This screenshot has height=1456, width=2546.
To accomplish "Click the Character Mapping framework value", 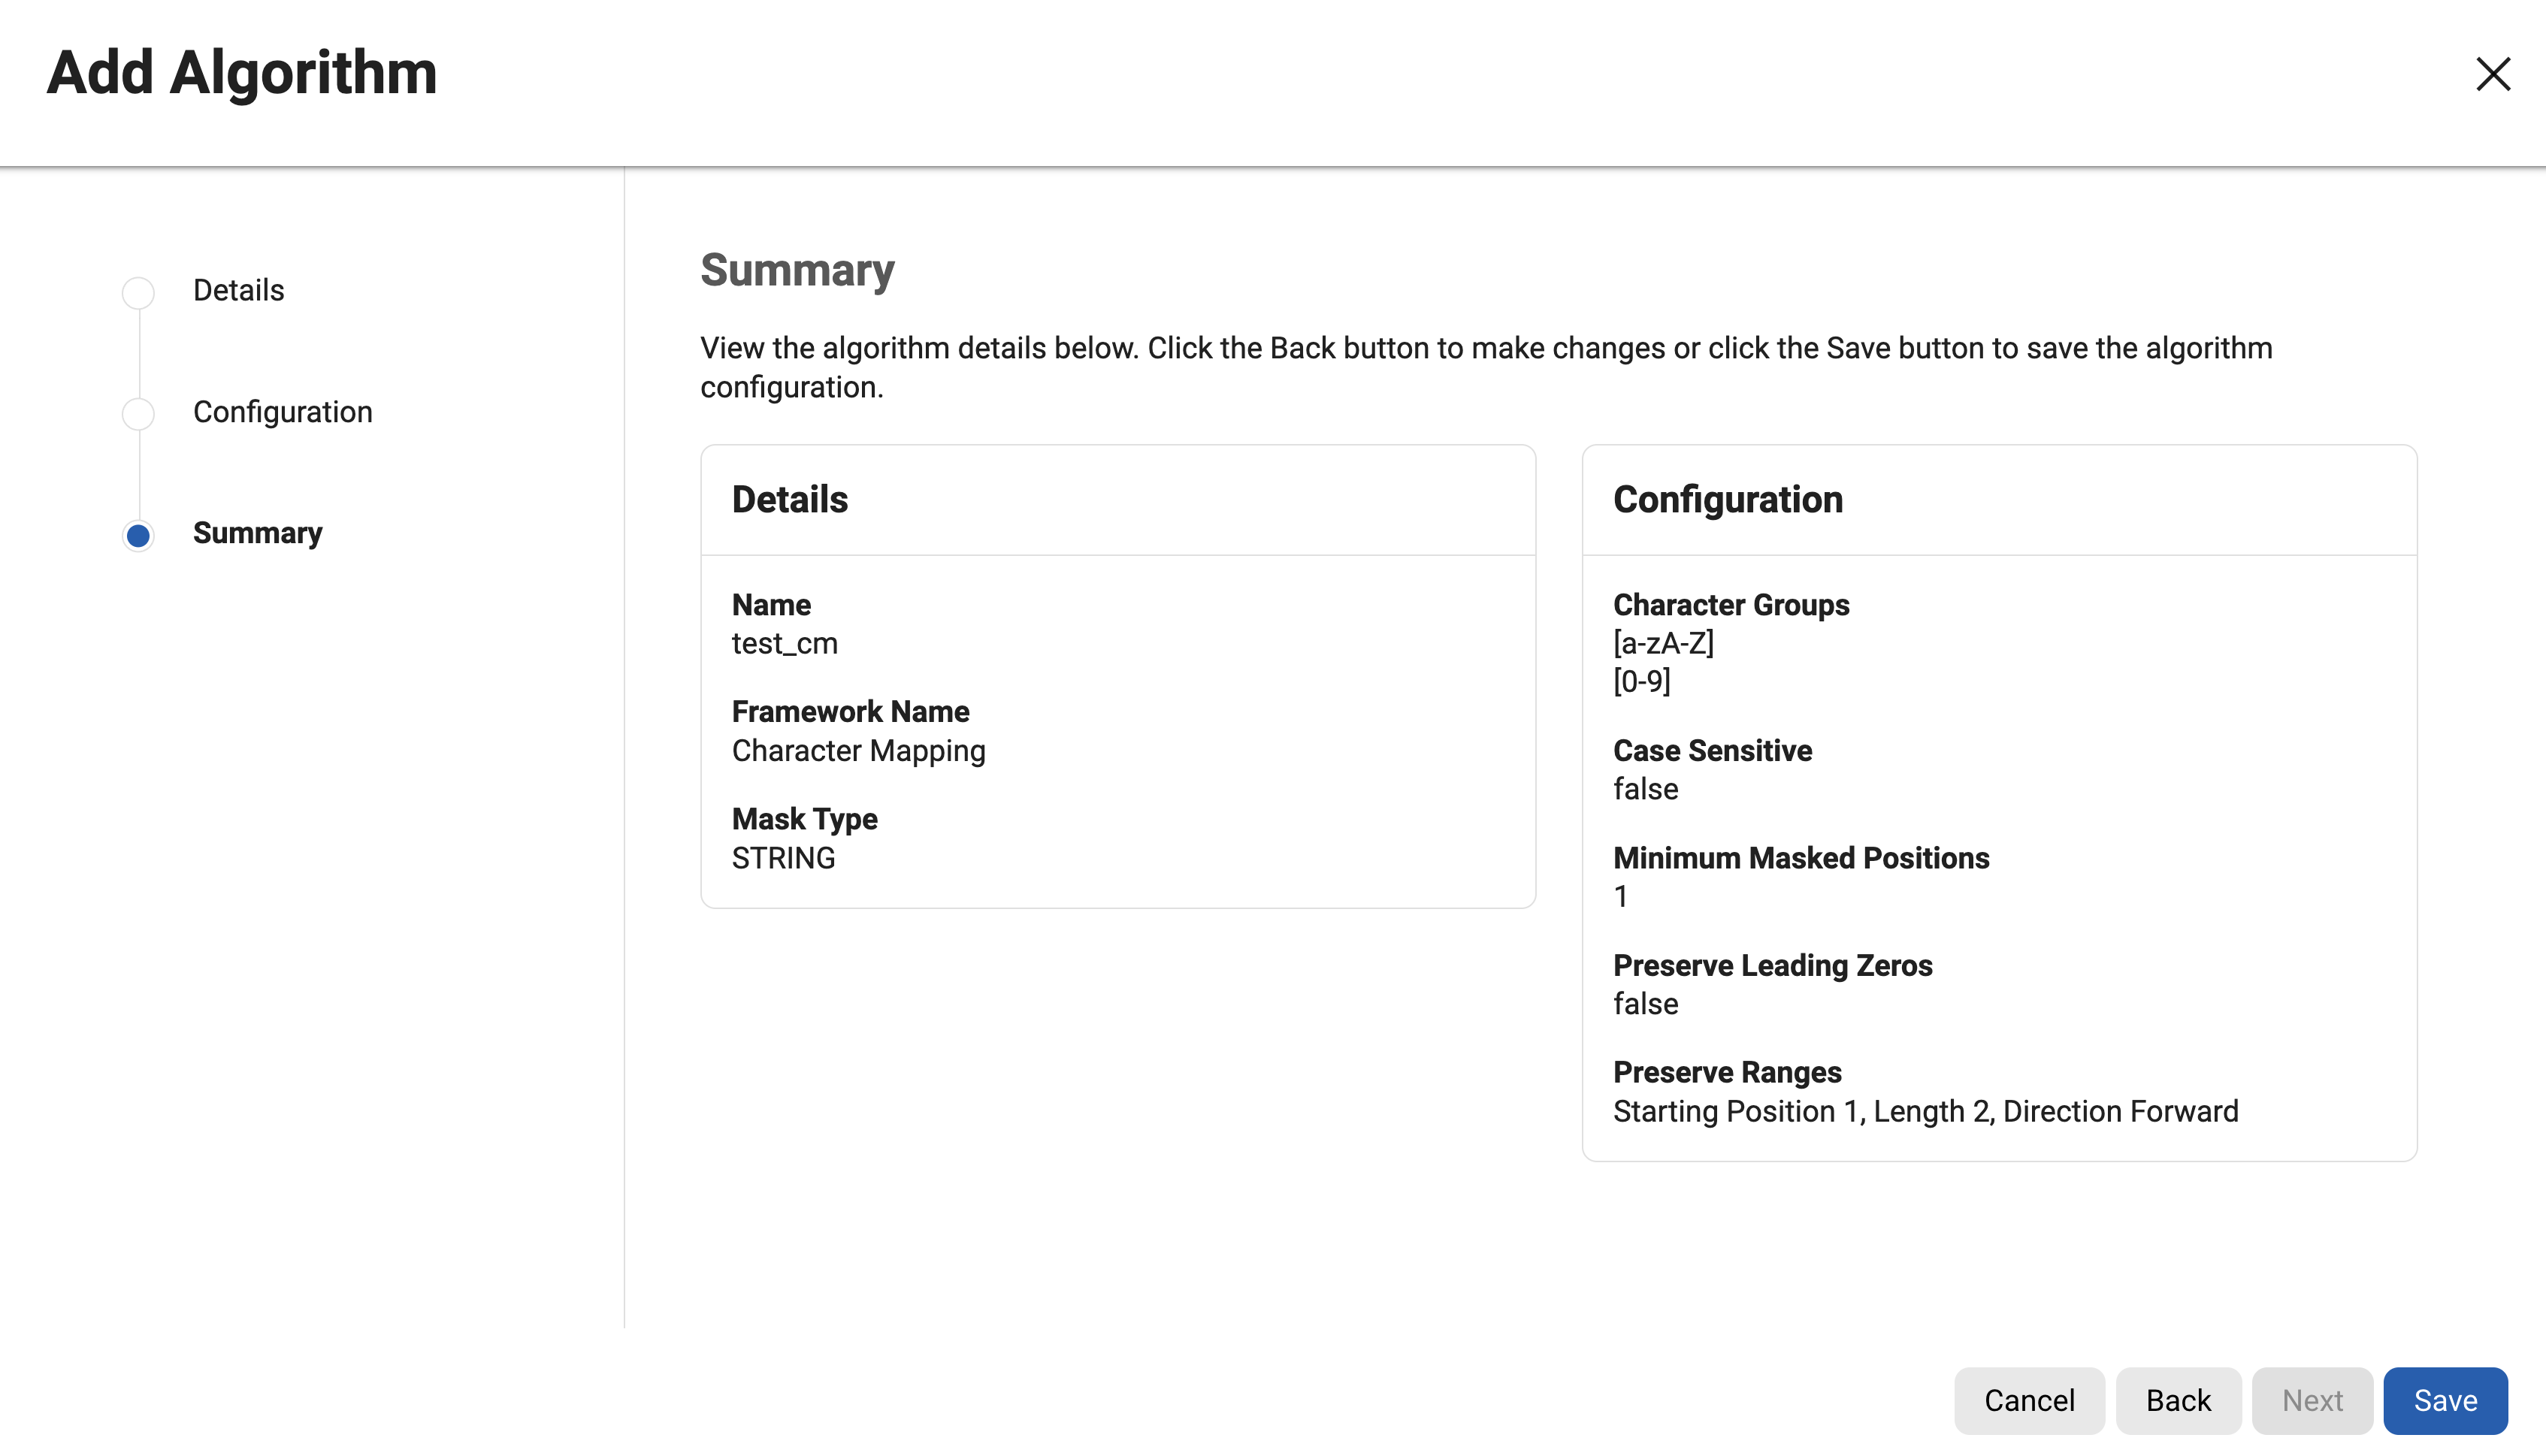I will (x=858, y=750).
